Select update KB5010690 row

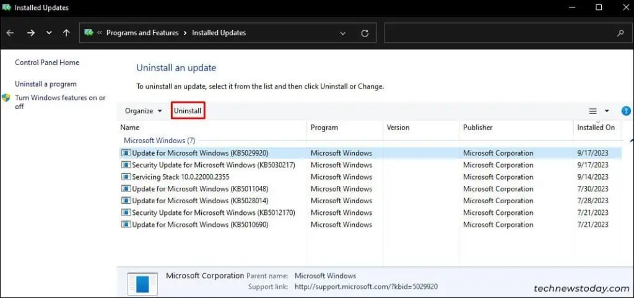point(370,224)
